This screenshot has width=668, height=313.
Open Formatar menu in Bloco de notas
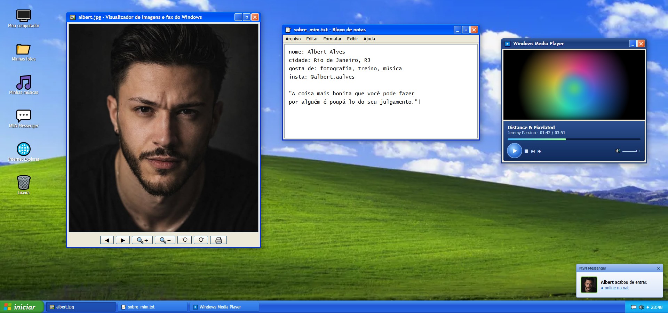tap(332, 39)
